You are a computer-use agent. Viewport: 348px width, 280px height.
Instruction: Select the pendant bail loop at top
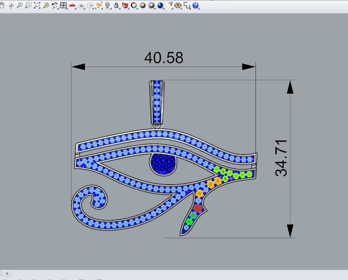tap(157, 104)
